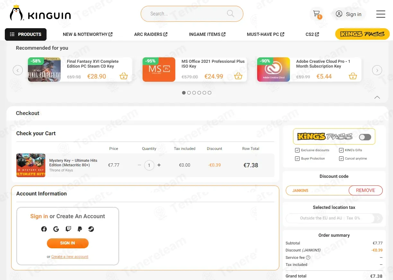This screenshot has width=393, height=280.
Task: Click the Kings Pass yellow nav button
Action: pyautogui.click(x=362, y=34)
